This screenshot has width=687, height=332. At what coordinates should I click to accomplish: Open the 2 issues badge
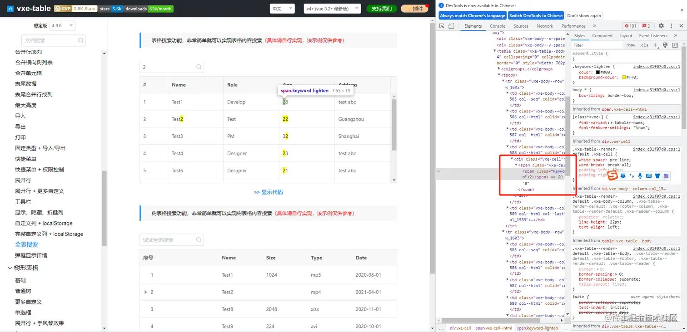pyautogui.click(x=646, y=26)
